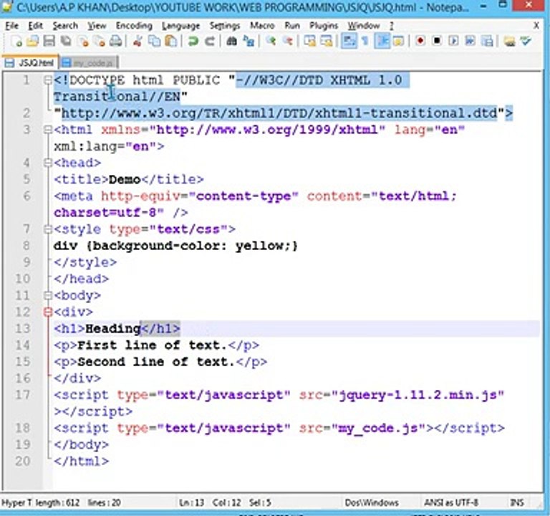550x516 pixels.
Task: Open the Run menu
Action: pos(292,26)
